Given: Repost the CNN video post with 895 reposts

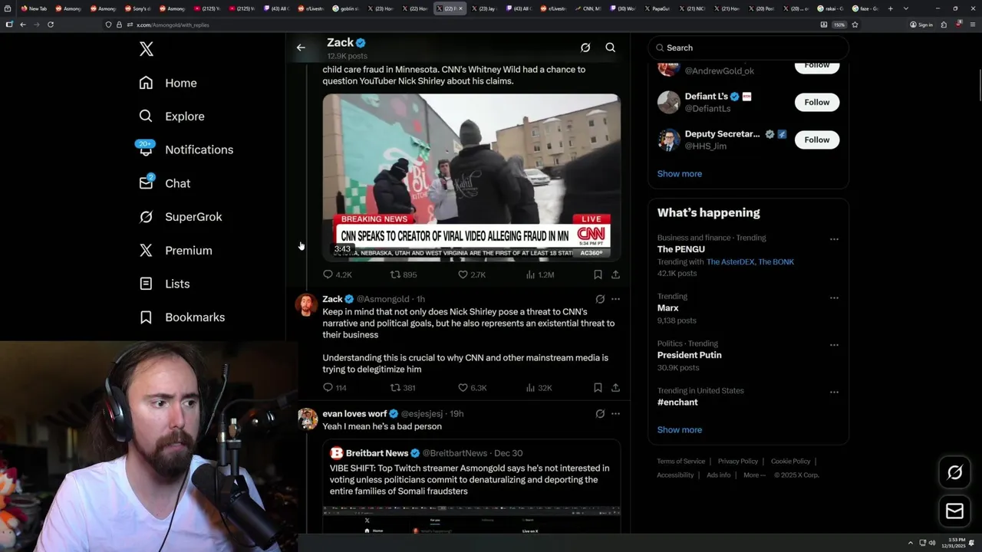Looking at the screenshot, I should (x=404, y=274).
